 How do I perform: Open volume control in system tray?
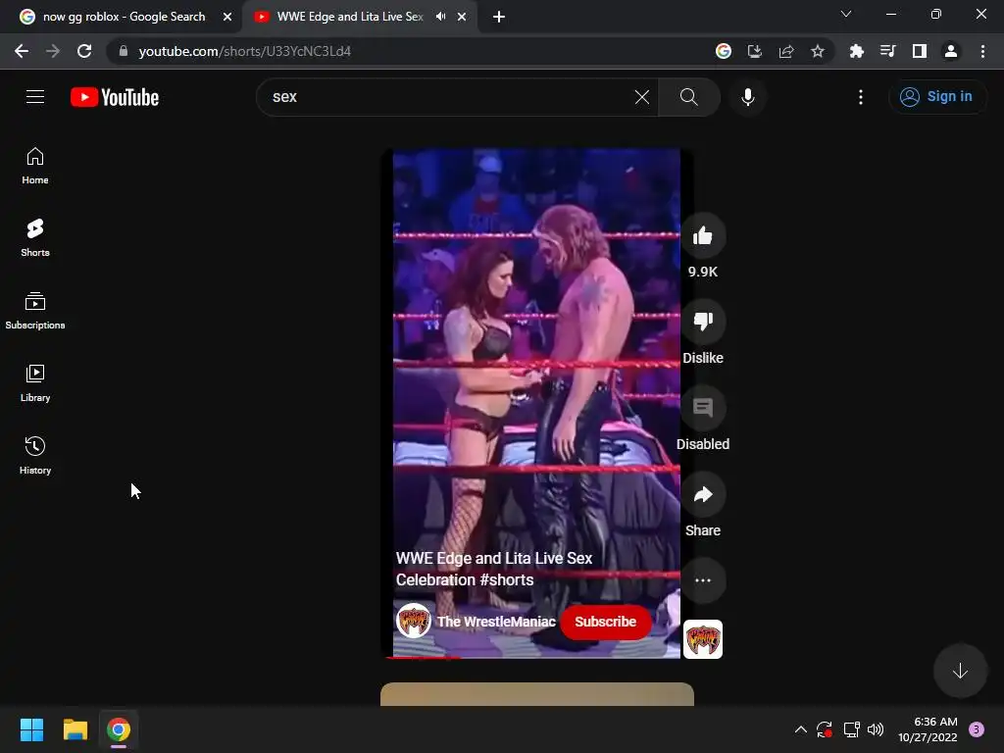pos(876,729)
